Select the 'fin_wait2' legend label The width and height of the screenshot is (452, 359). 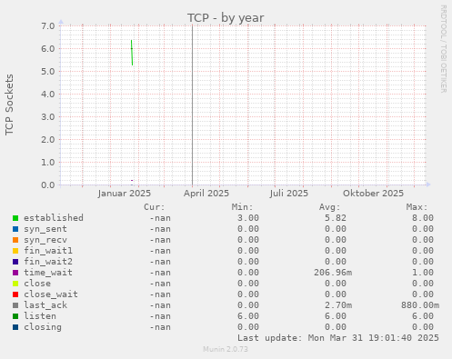tap(48, 262)
